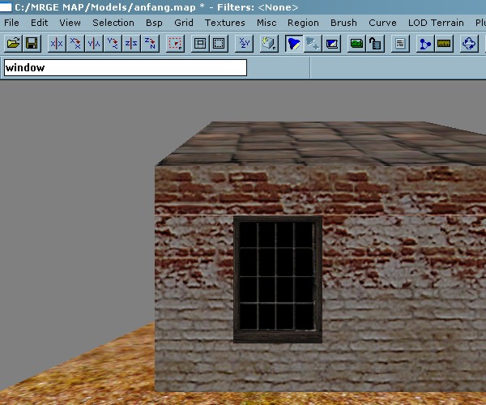Open a map file using the folder icon
The image size is (486, 405).
(x=13, y=44)
